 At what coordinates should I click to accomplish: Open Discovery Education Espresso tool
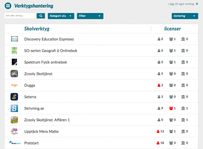click(x=49, y=39)
